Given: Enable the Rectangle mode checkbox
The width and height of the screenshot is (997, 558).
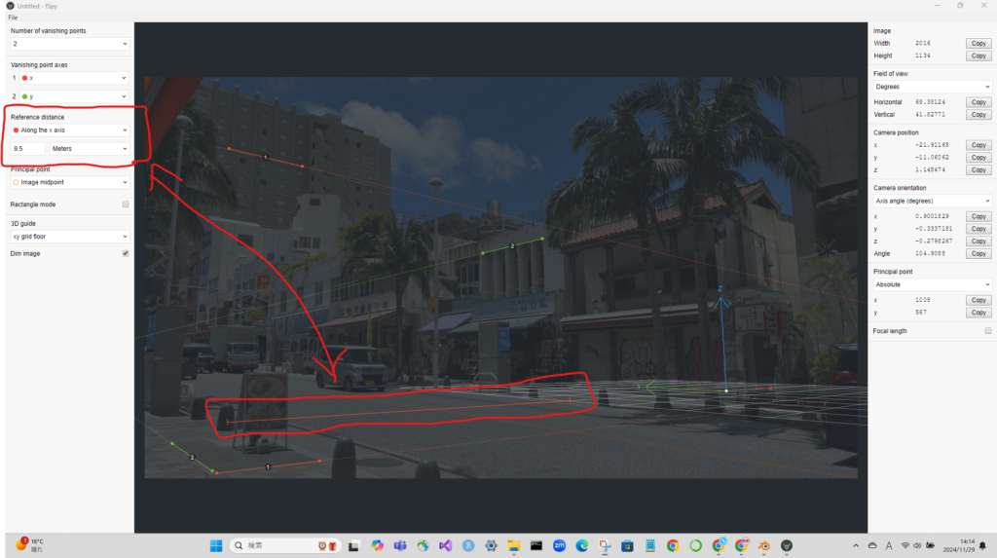Looking at the screenshot, I should point(125,205).
